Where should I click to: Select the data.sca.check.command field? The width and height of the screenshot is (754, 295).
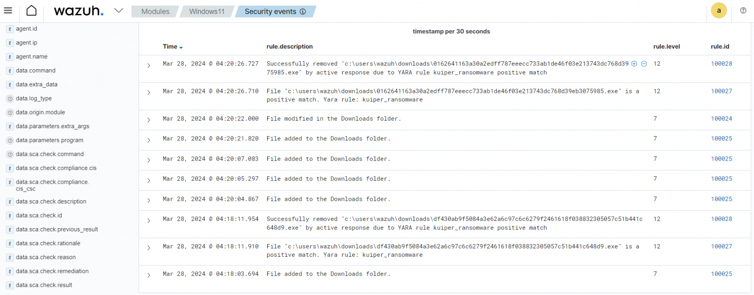click(49, 154)
